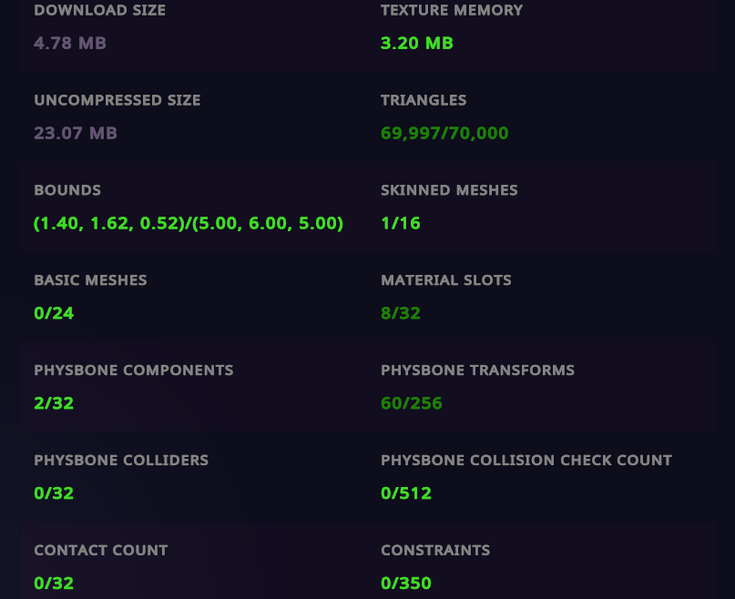
Task: Click the 69,997/70,000 triangles value
Action: click(444, 133)
